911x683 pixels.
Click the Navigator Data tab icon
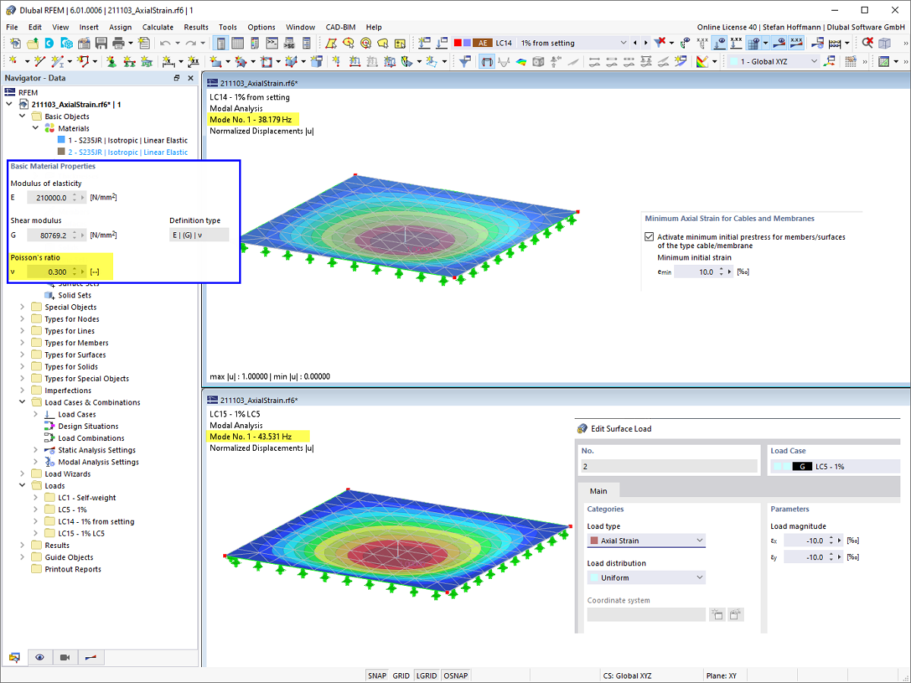pyautogui.click(x=14, y=657)
